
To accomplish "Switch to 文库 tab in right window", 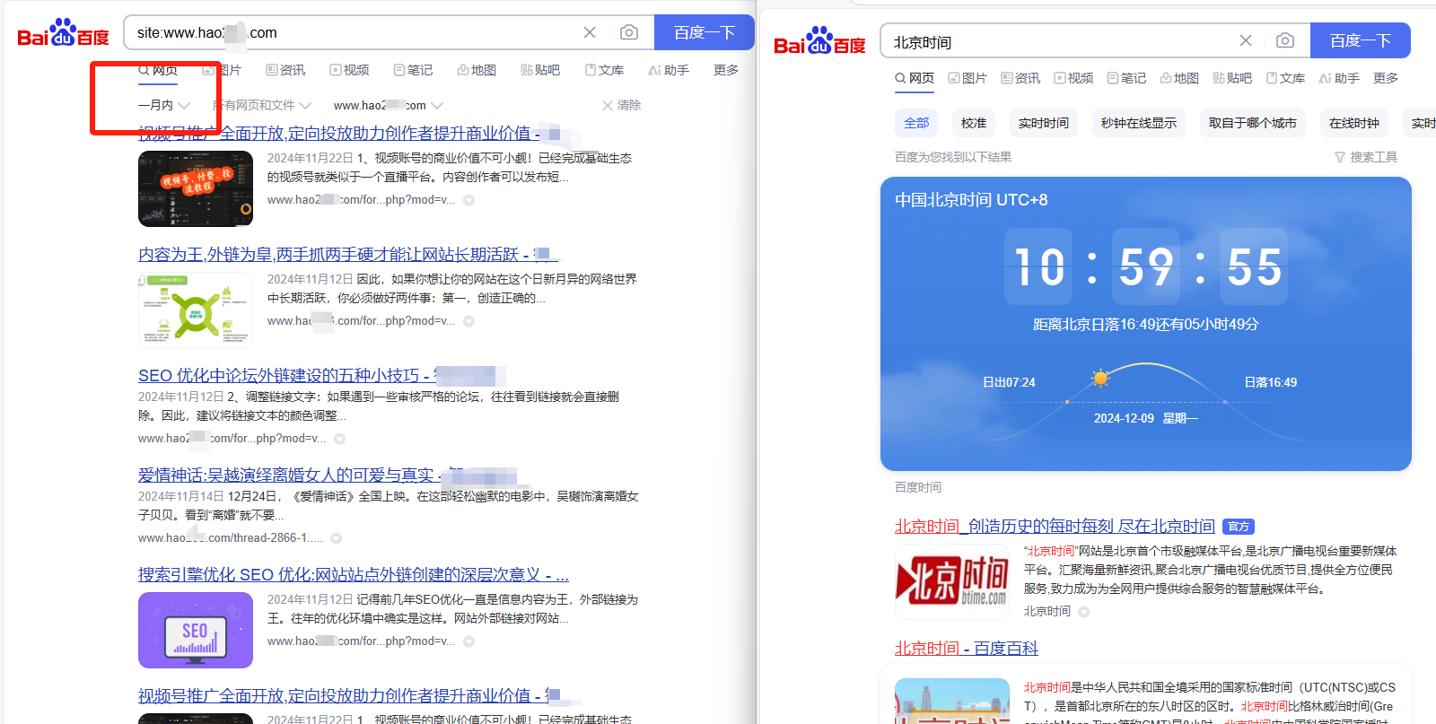I will (x=1285, y=78).
